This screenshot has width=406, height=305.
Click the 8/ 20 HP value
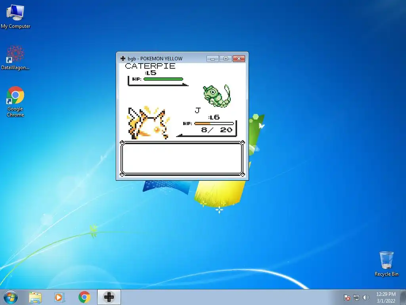[217, 130]
